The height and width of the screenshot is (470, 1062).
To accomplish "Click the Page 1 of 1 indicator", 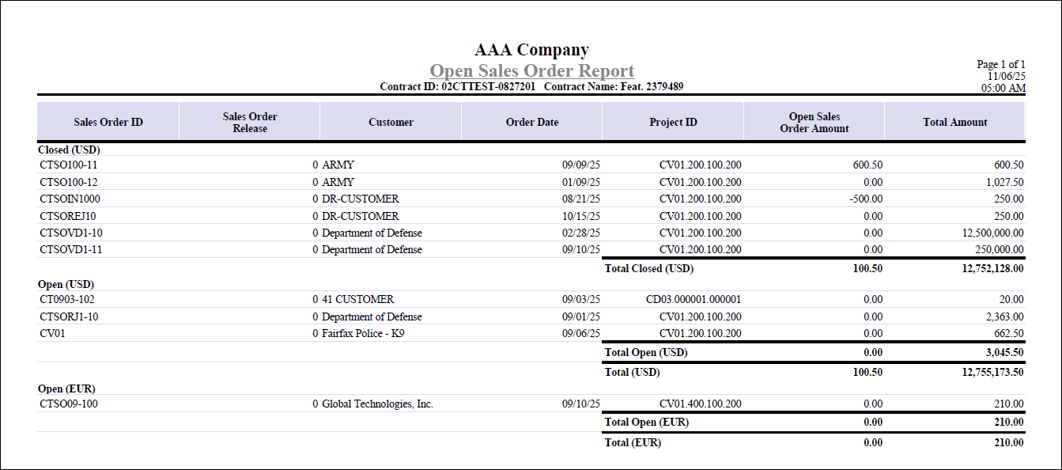I will click(1001, 65).
